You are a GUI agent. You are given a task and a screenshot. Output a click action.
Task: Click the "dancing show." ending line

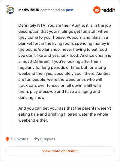point(32,97)
